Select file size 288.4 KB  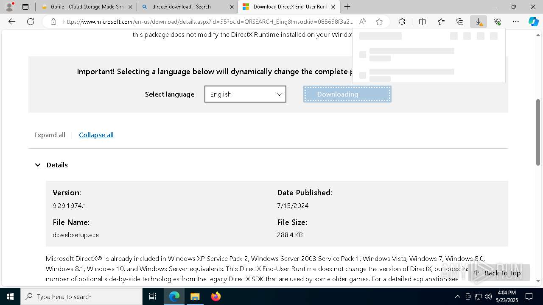pos(290,235)
